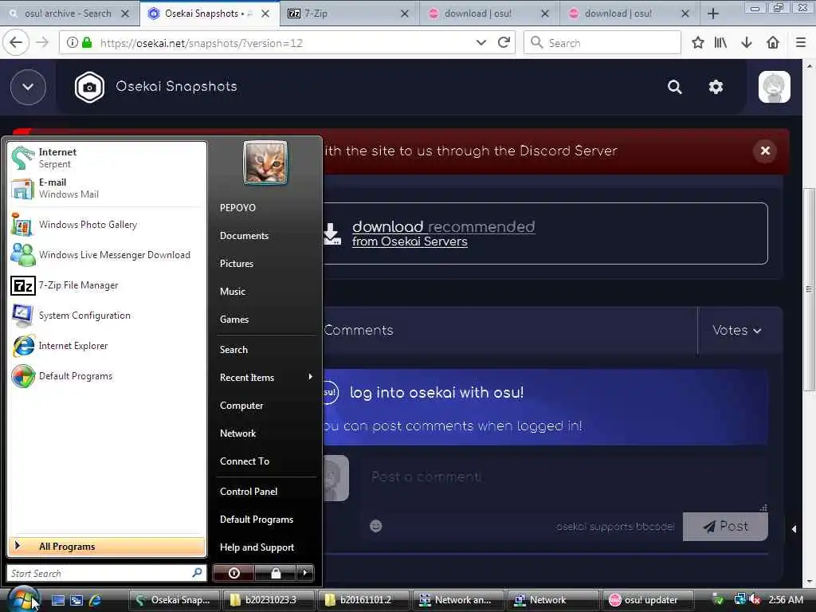Viewport: 816px width, 612px height.
Task: Select the first download | osu! tab
Action: tap(489, 14)
